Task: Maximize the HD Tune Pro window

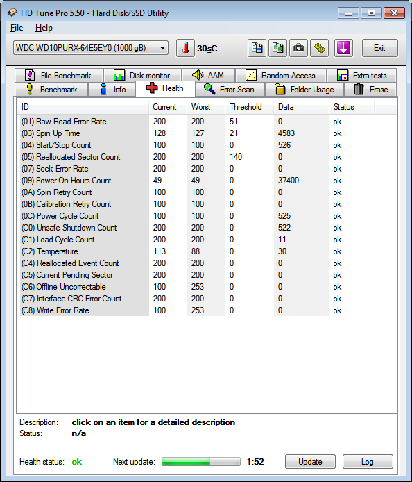Action: pyautogui.click(x=371, y=13)
